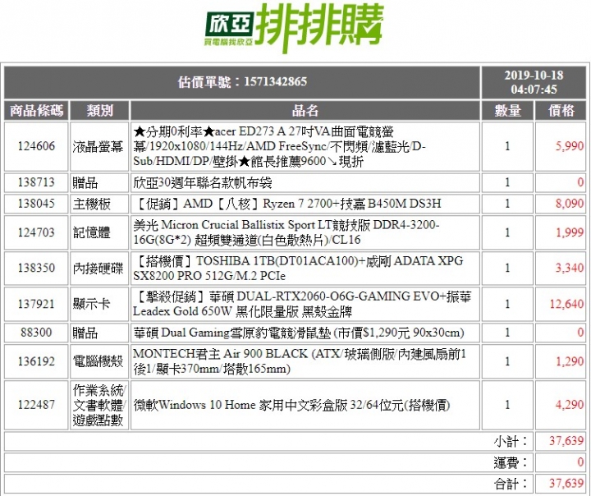Screen dimensions: 591x496
Task: Select barcode 88300
Action: (x=37, y=333)
